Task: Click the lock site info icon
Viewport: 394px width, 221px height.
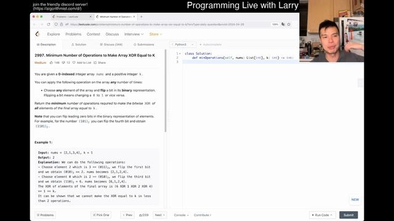Action: [62, 25]
